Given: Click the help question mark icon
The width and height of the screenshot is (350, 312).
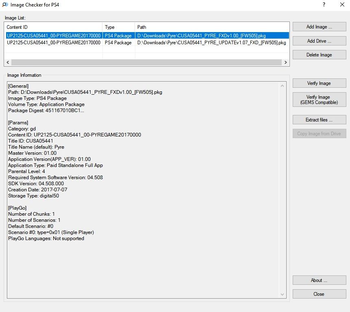Looking at the screenshot, I should point(324,5).
